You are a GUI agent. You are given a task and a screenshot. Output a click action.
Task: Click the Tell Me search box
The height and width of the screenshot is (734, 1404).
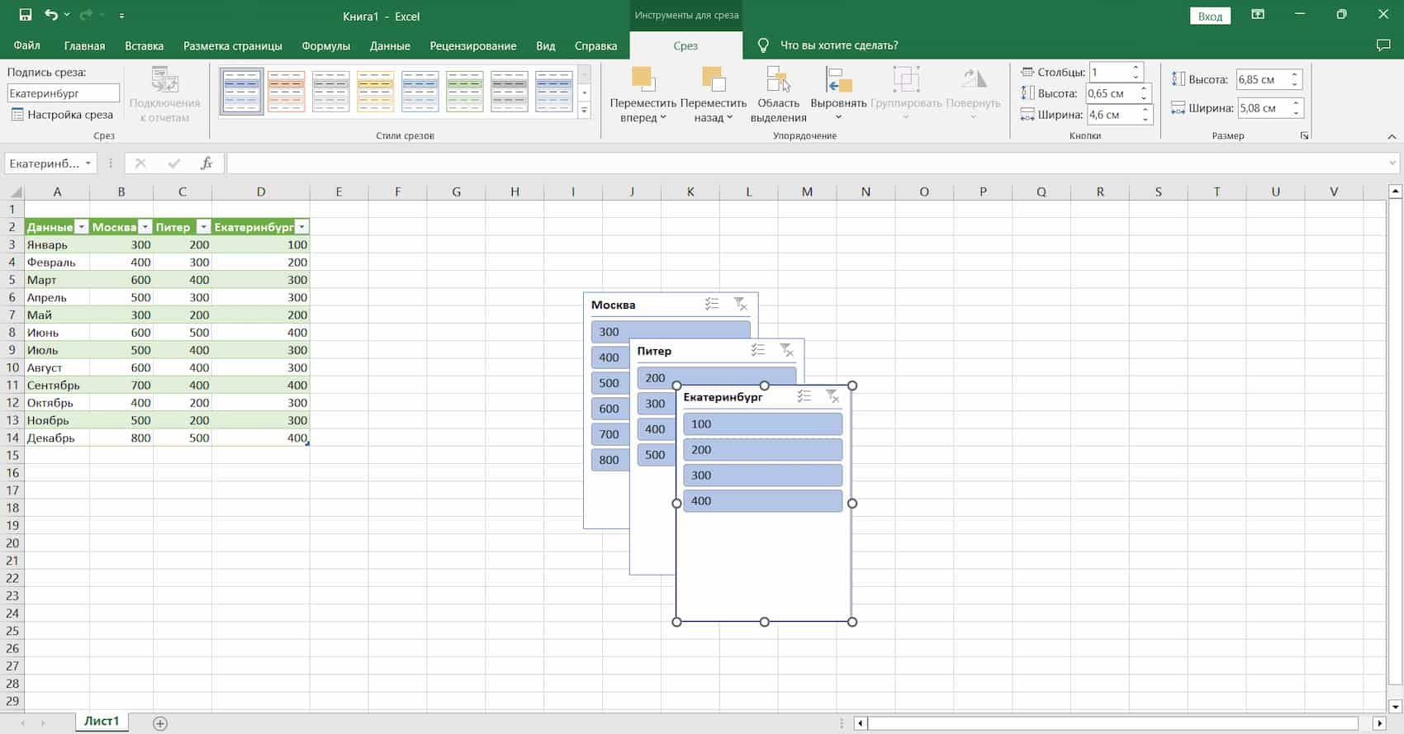[839, 45]
